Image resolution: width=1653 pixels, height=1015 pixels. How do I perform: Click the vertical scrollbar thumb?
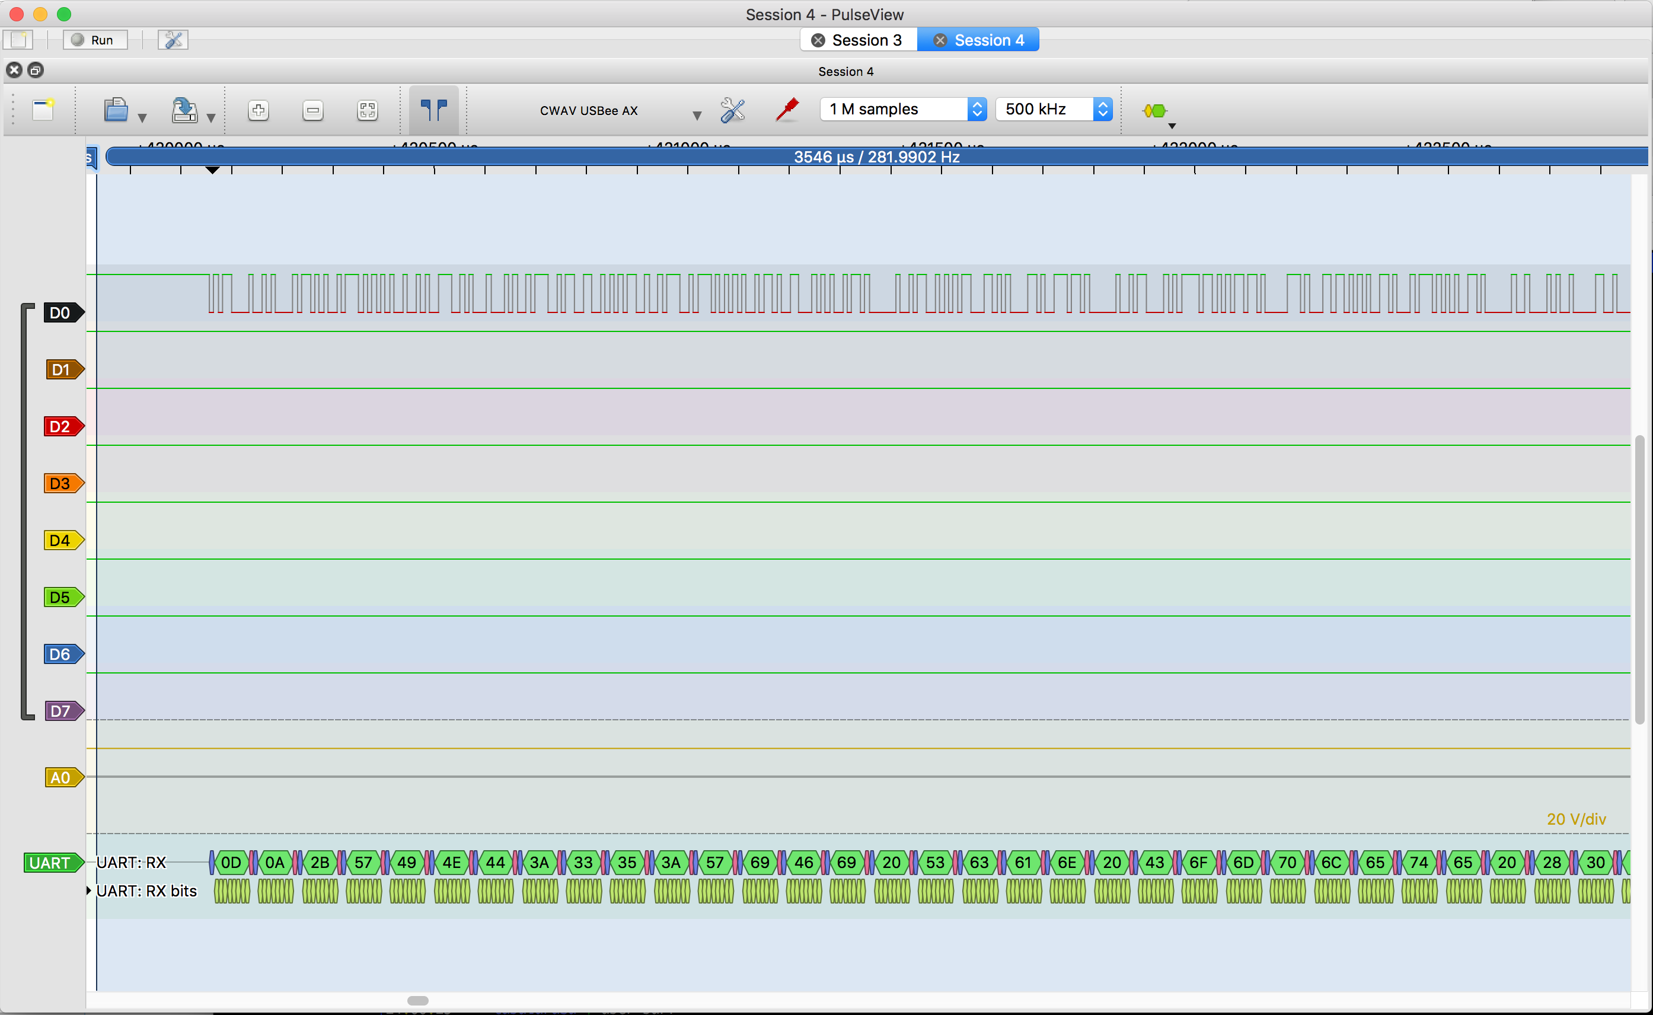pyautogui.click(x=1639, y=579)
